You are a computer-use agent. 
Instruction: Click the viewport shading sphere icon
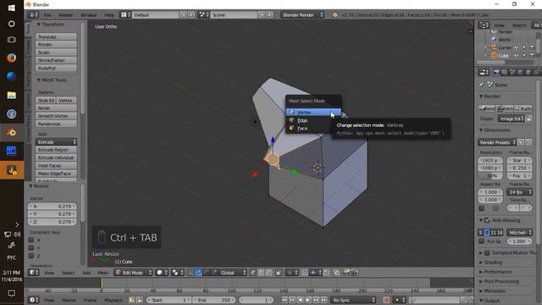click(x=162, y=273)
